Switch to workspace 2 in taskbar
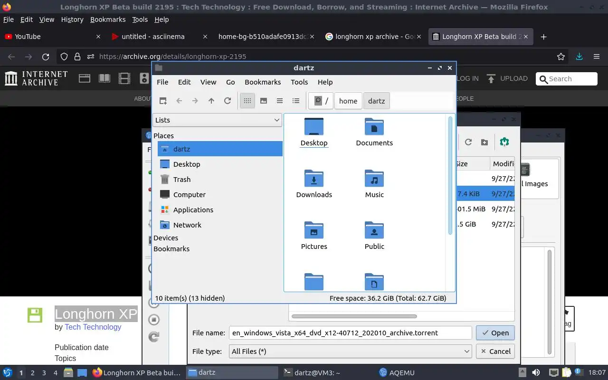 [x=33, y=373]
